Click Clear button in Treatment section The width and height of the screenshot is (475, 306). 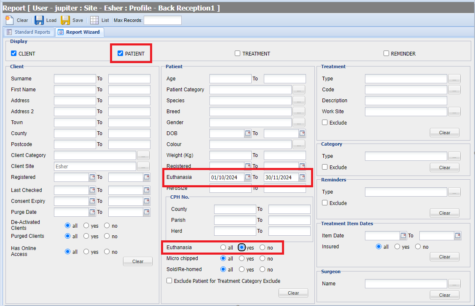(x=444, y=133)
